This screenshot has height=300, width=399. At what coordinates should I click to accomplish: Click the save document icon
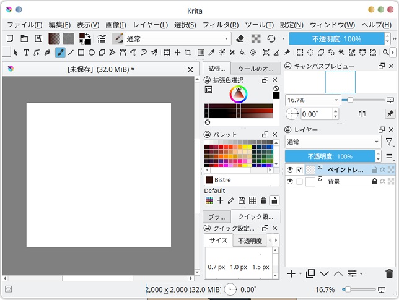pyautogui.click(x=38, y=38)
